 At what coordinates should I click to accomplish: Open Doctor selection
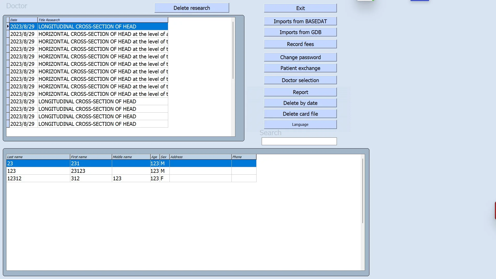click(300, 80)
